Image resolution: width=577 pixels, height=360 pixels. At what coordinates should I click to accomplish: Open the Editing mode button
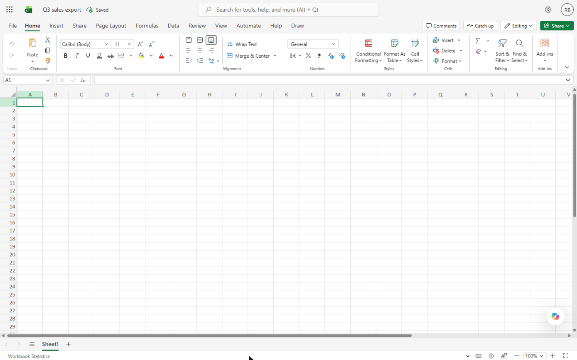518,26
